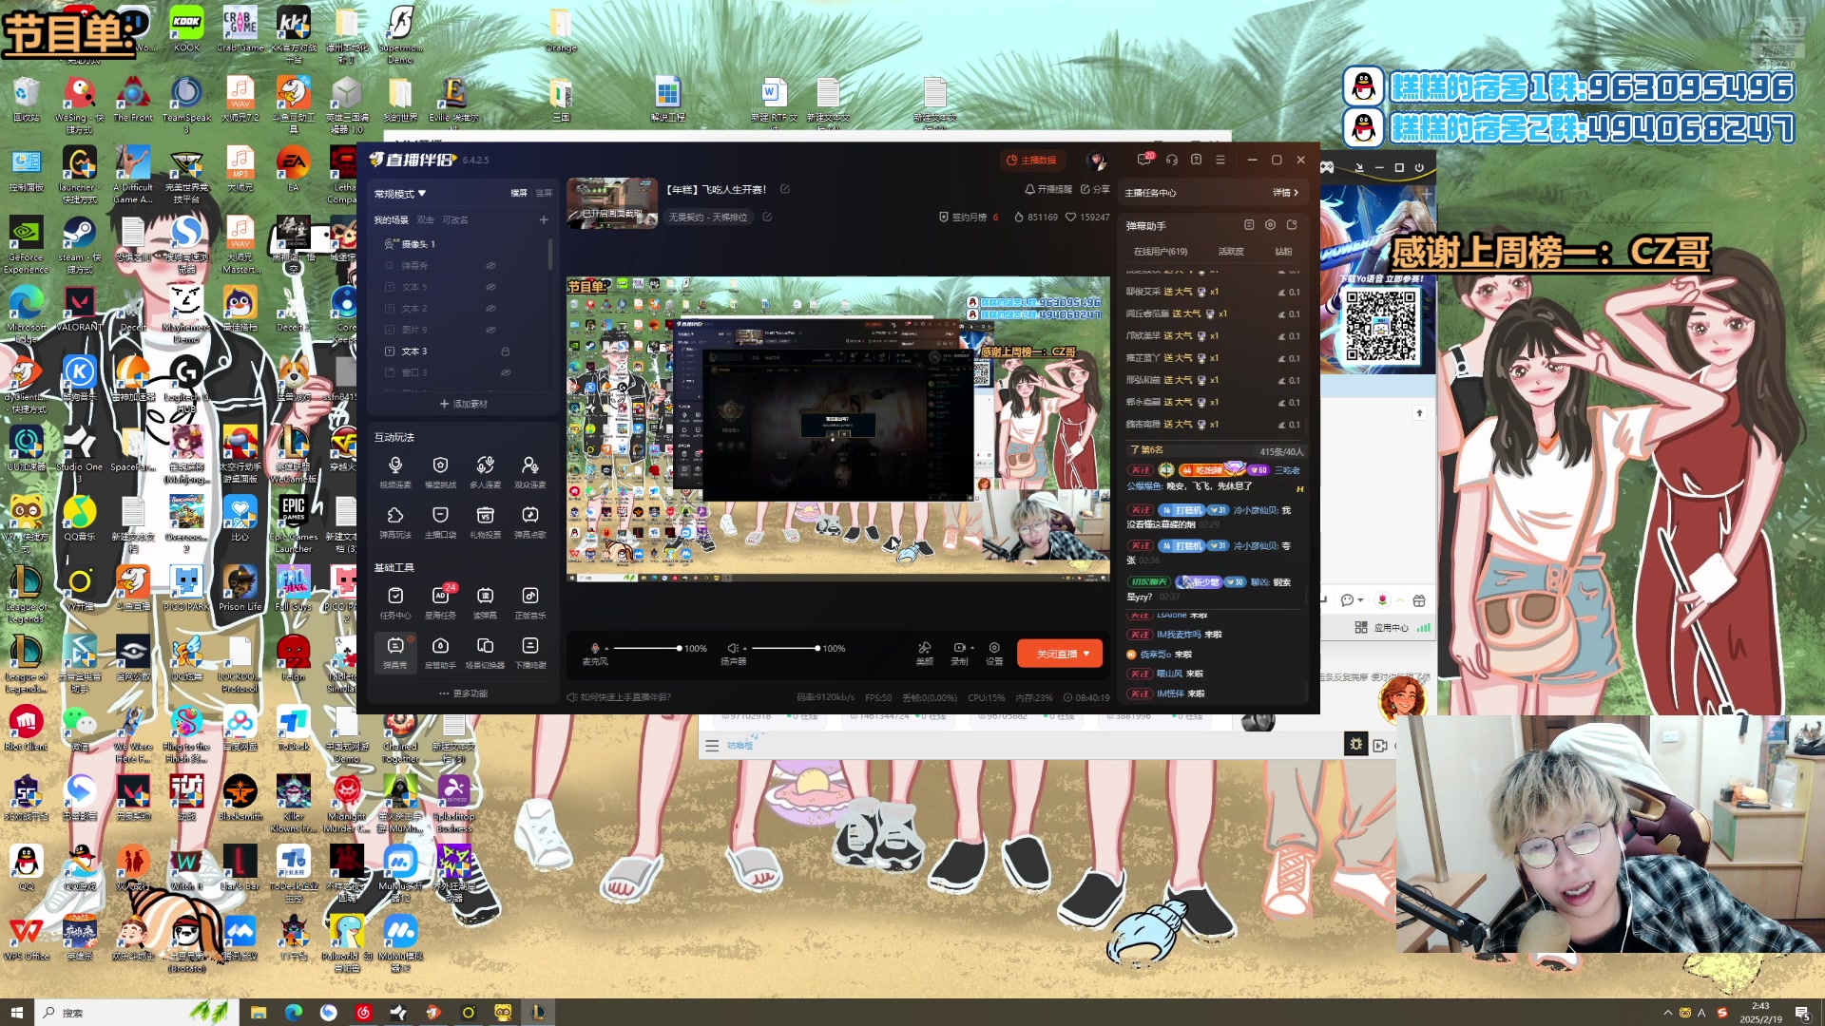The image size is (1825, 1026).
Task: Expand microphone device arrow next to 麦克风
Action: 606,649
